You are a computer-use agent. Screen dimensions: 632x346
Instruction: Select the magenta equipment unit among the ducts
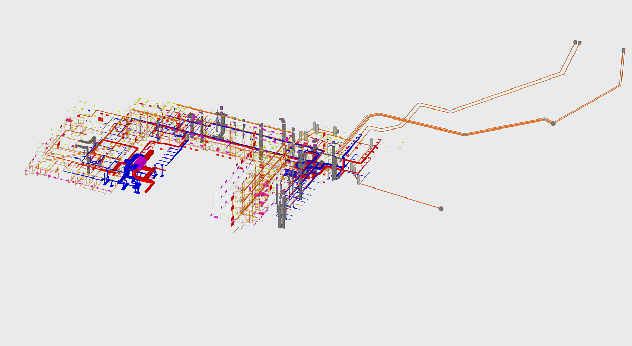141,161
